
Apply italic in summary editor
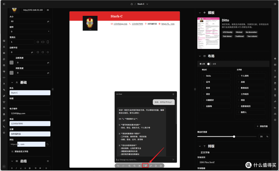(x=16, y=168)
